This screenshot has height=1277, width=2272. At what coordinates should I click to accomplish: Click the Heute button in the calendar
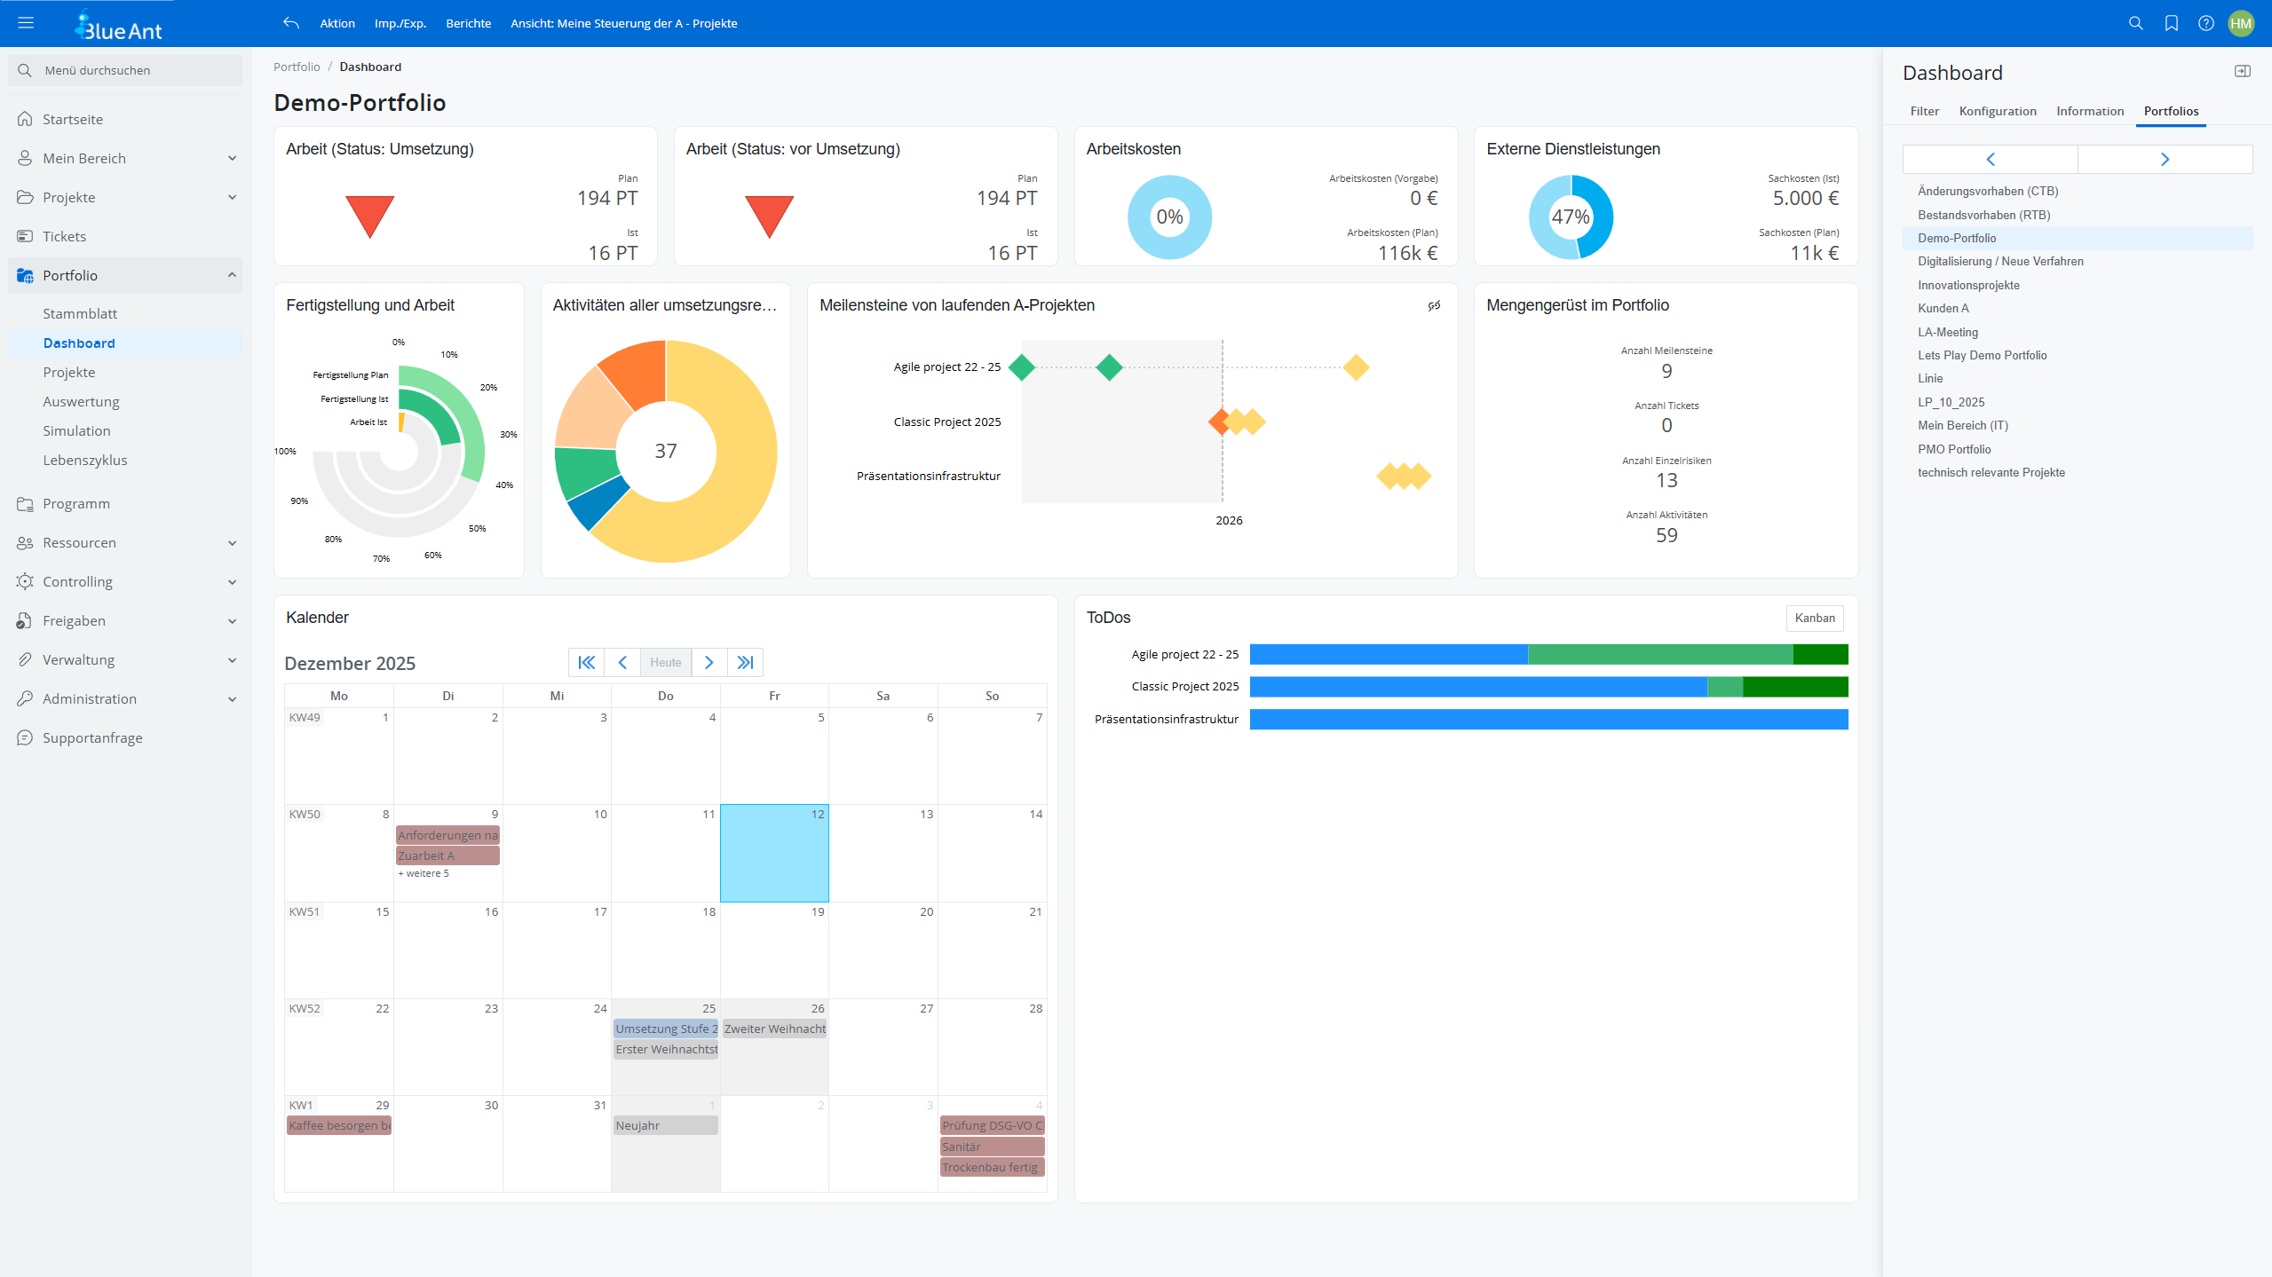point(665,662)
